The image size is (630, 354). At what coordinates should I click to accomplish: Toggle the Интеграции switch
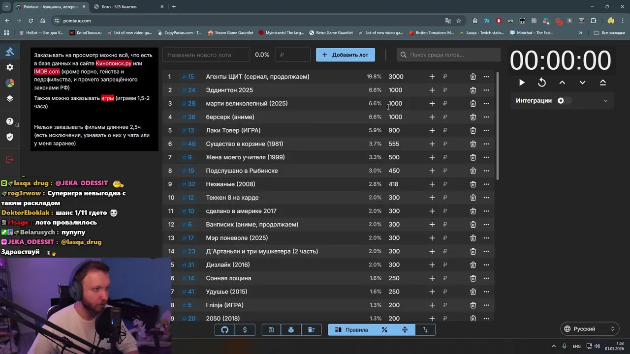point(564,101)
